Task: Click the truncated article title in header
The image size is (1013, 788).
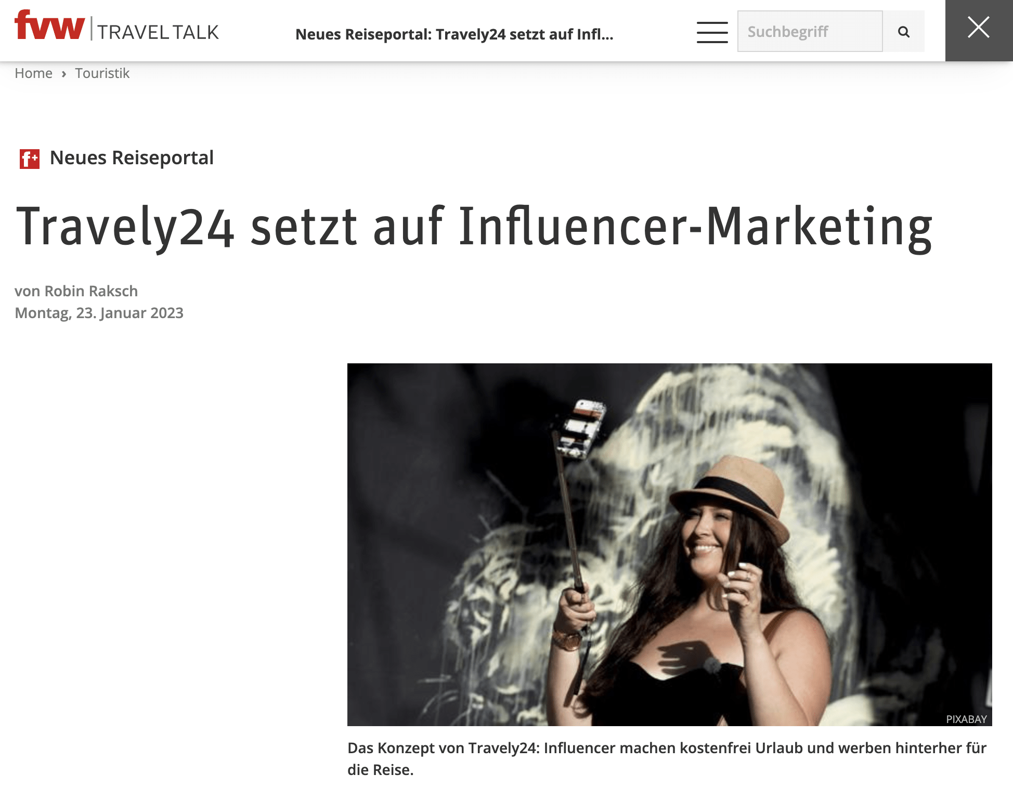Action: click(x=454, y=34)
